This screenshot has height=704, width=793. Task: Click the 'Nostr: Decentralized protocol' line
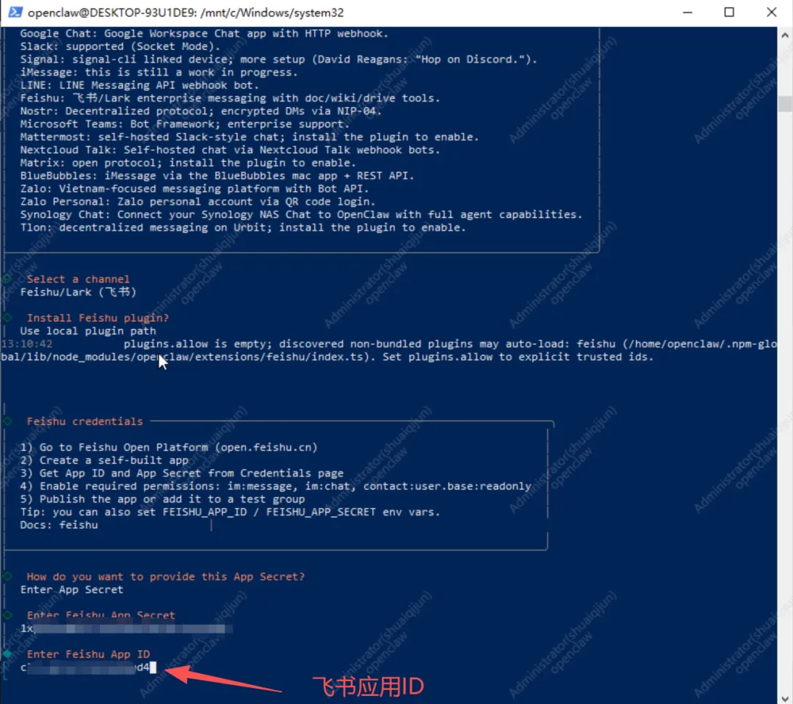(x=200, y=112)
